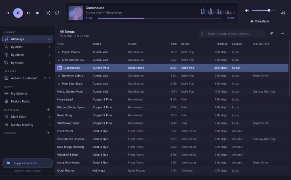Screen dimensions: 291x180
Task: Toggle repeat mode
Action: coord(57,13)
